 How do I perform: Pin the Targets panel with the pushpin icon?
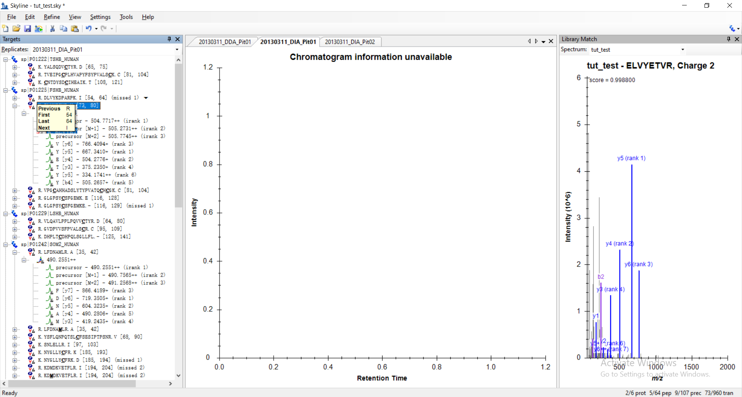[x=169, y=39]
